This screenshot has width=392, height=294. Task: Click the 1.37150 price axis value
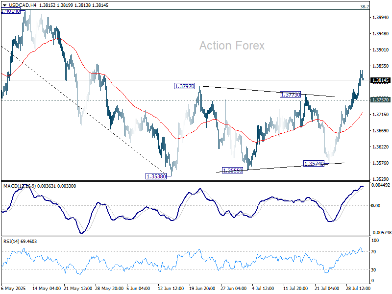tap(381, 115)
